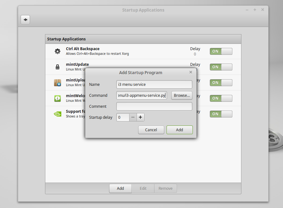This screenshot has width=283, height=208.
Task: Focus the Name field 'i3 menu service'
Action: pyautogui.click(x=154, y=85)
